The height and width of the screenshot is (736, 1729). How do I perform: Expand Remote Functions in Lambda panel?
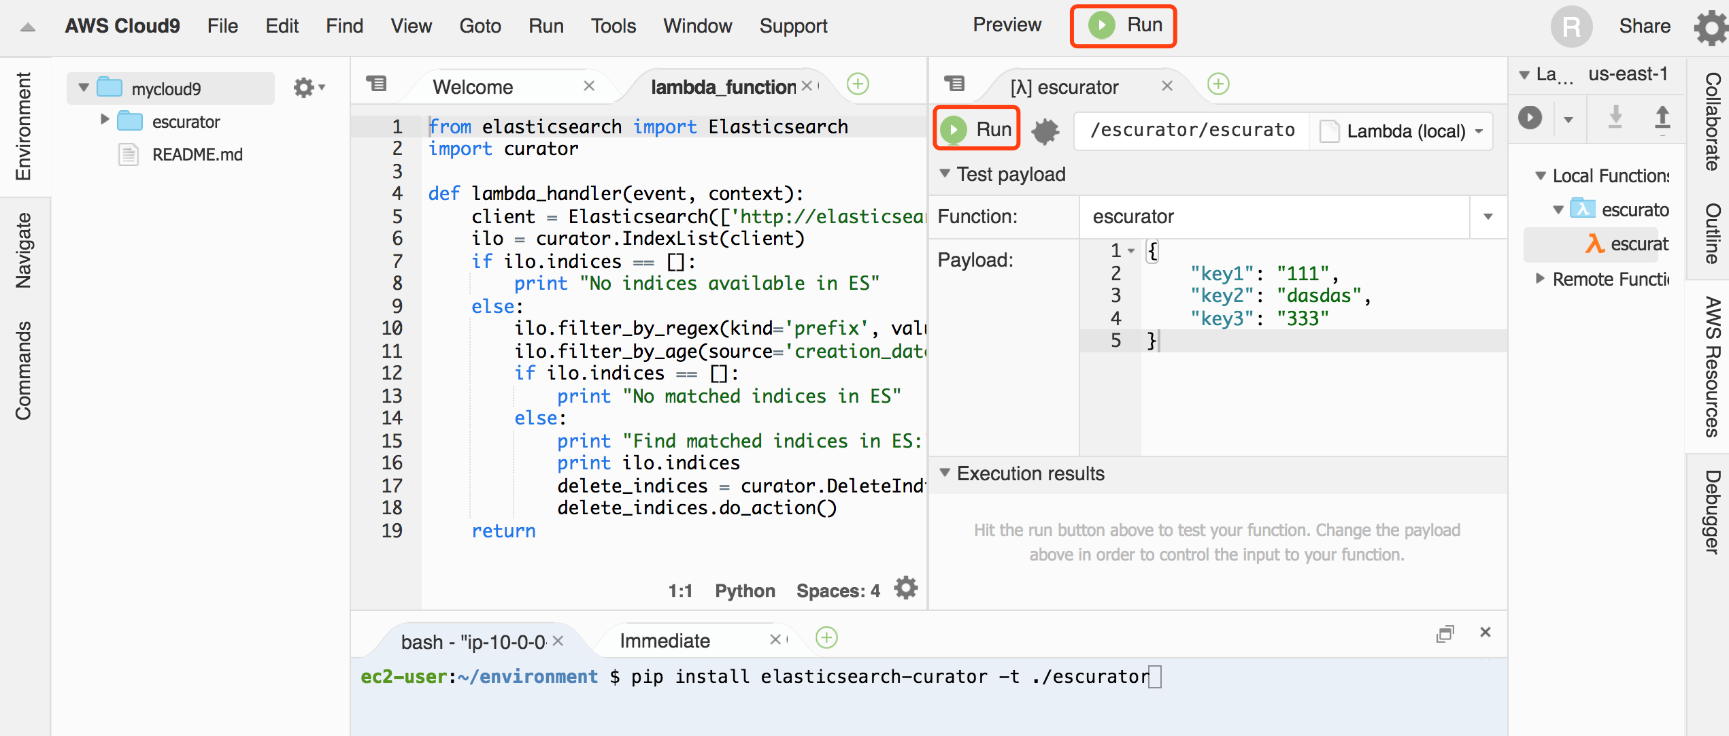pyautogui.click(x=1540, y=278)
